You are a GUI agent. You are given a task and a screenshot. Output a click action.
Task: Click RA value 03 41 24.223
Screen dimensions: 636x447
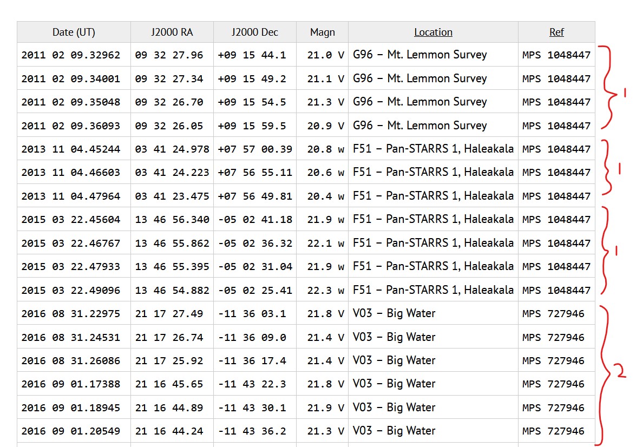[x=172, y=173]
